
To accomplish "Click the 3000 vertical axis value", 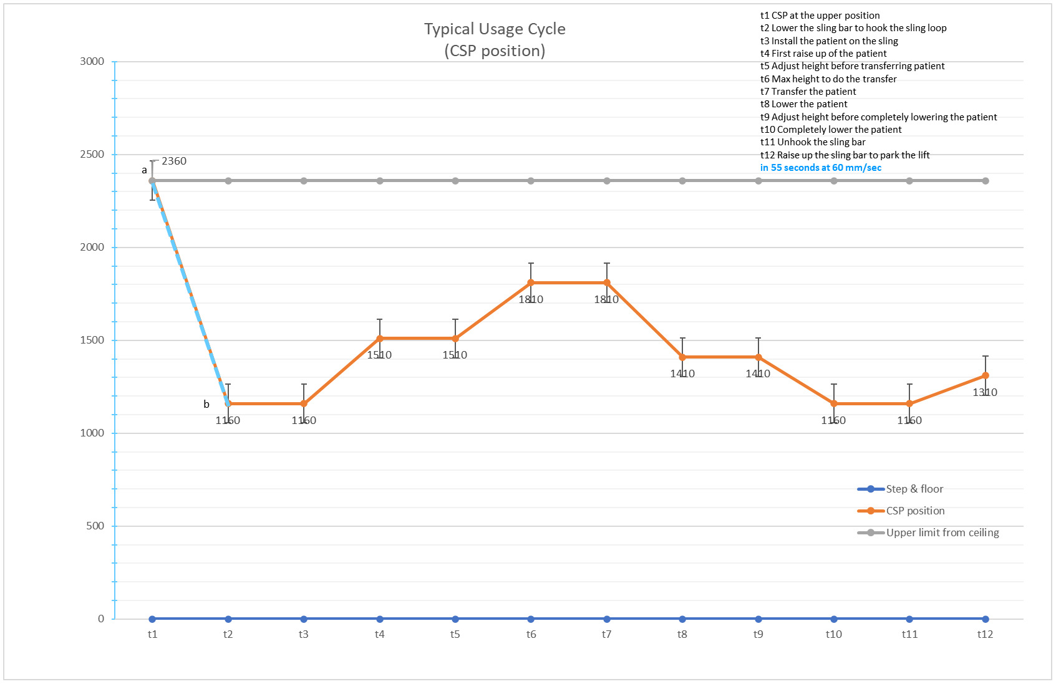I will 92,61.
